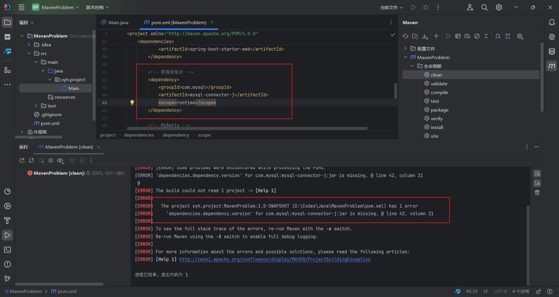This screenshot has height=297, width=559.
Task: Open Git version control tool window
Action: click(8, 279)
